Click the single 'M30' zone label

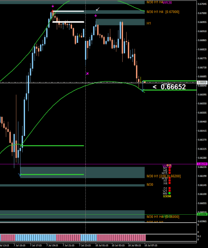click(150, 185)
